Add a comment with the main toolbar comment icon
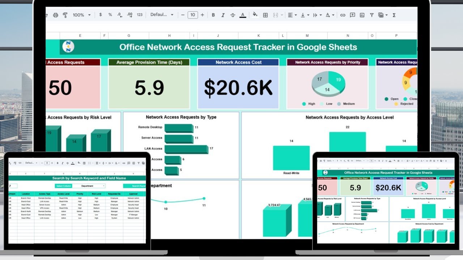Viewport: 463px width, 260px height. pyautogui.click(x=352, y=15)
